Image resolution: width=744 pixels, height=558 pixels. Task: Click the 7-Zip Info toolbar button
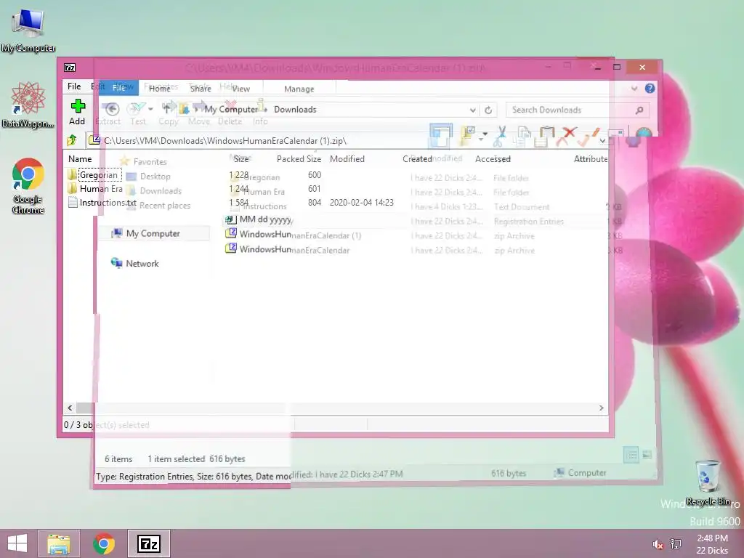point(260,113)
